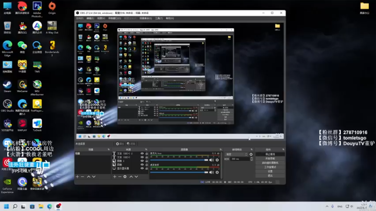
Task: Add a new scene with the plus icon
Action: (x=77, y=177)
